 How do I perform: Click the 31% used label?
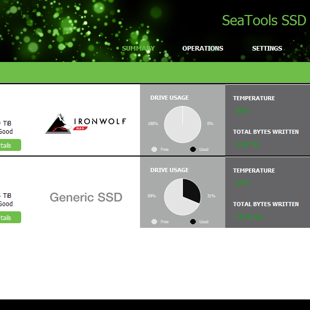[211, 196]
